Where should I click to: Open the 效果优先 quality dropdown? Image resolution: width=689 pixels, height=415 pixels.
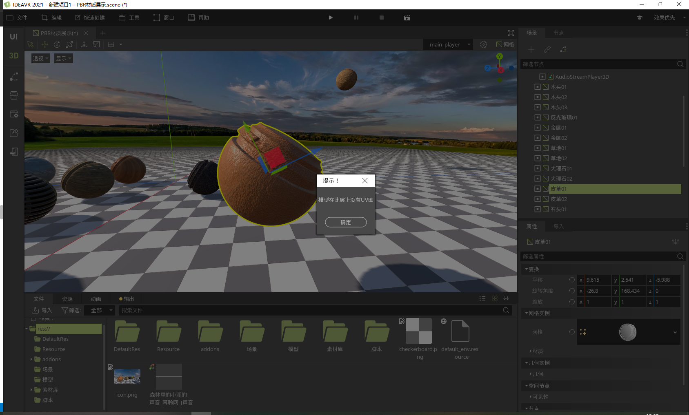669,18
